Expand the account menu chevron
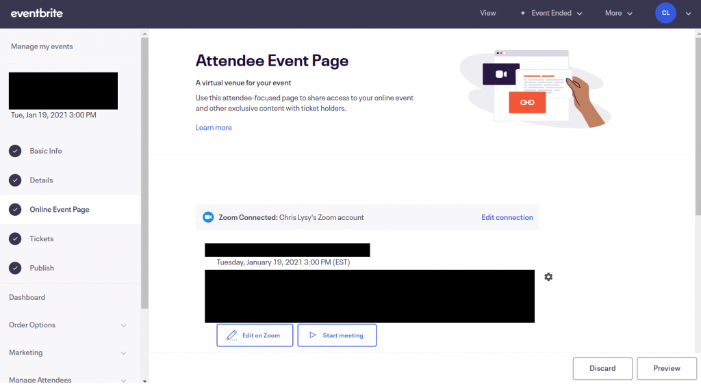701x386 pixels. point(689,14)
